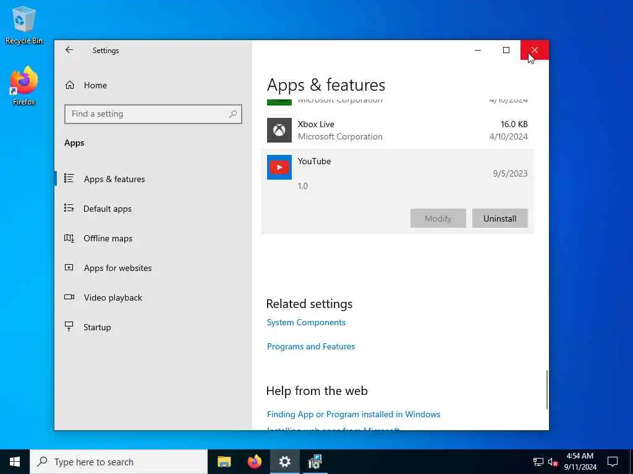The image size is (633, 474).
Task: Open the notification center icon
Action: (613, 462)
